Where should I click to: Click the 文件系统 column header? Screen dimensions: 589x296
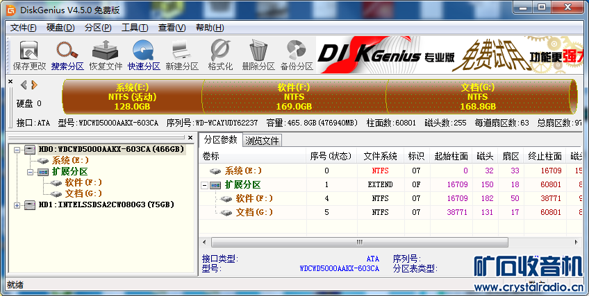[381, 156]
